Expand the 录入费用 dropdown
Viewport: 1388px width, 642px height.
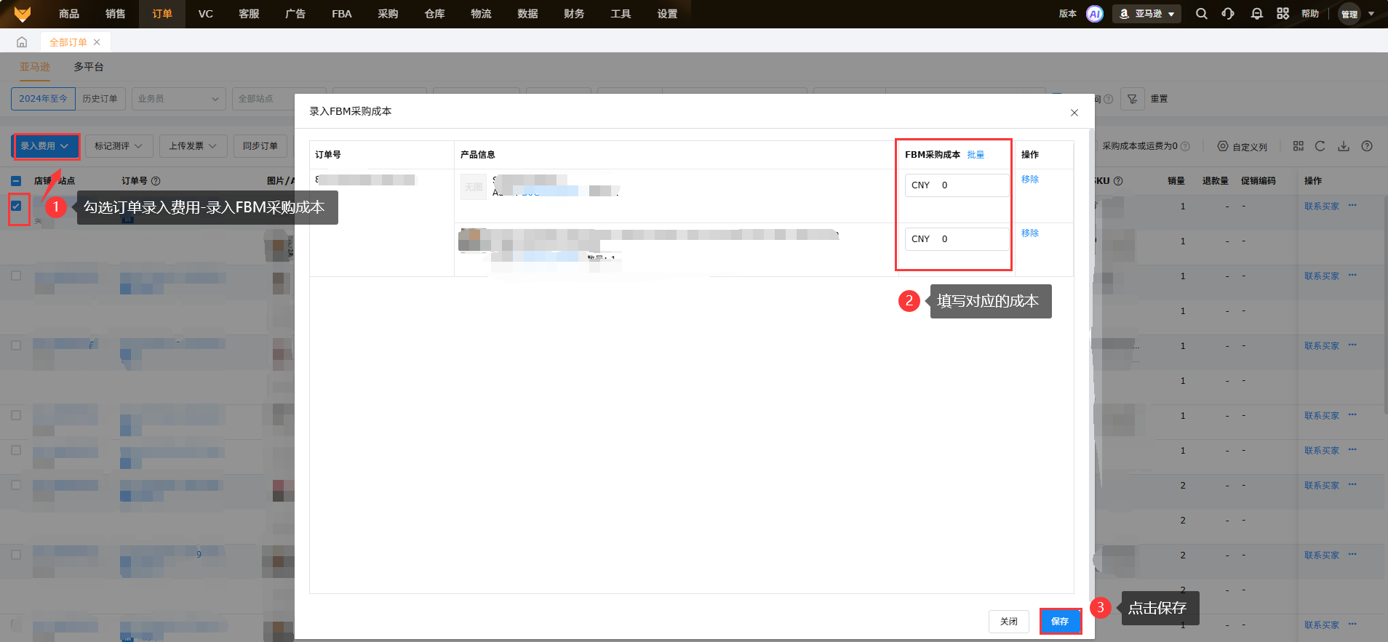45,146
